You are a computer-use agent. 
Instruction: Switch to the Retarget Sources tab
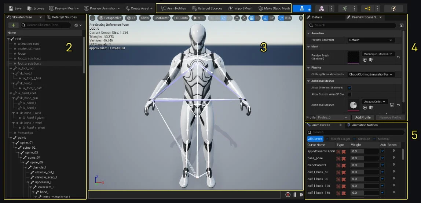(x=62, y=17)
